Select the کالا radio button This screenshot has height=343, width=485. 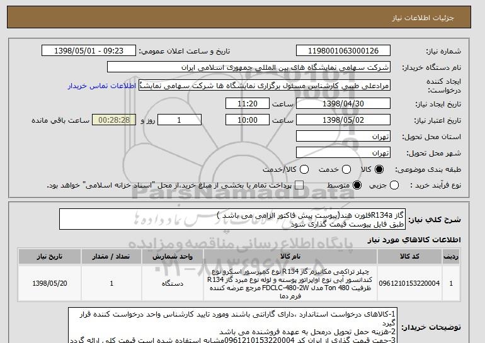tap(379, 169)
